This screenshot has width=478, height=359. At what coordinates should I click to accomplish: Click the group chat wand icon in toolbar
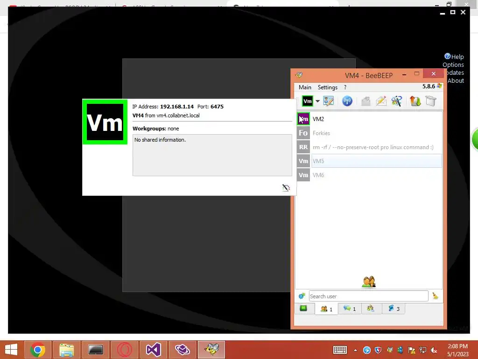click(x=397, y=101)
